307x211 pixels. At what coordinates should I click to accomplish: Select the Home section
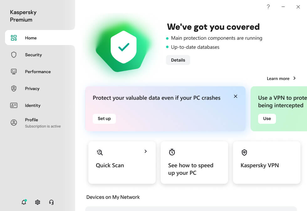point(31,38)
